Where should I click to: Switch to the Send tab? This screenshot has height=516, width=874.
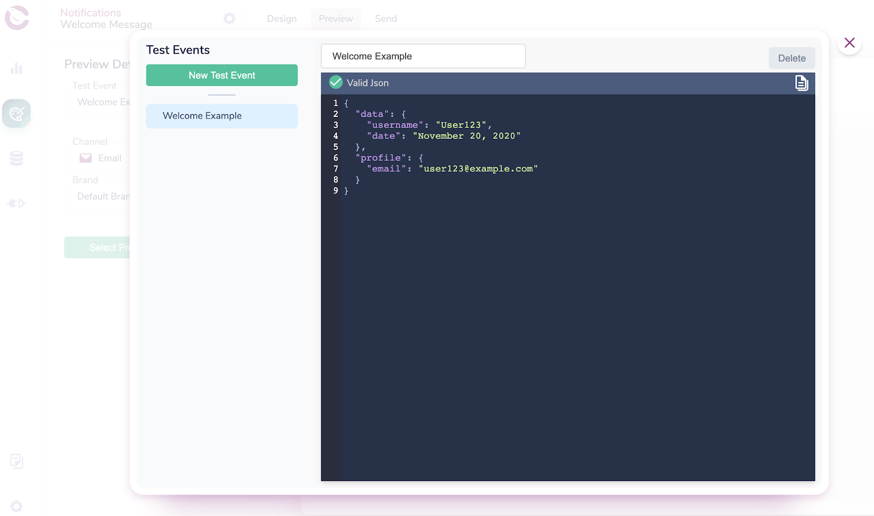[x=385, y=18]
